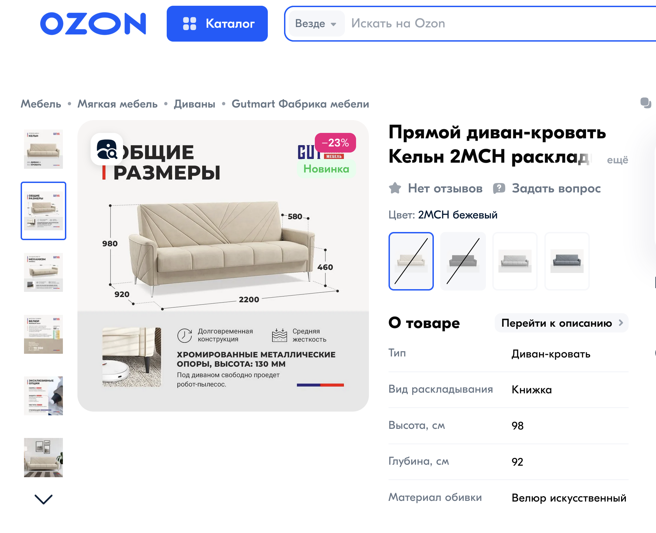
Task: Choose the dark gray sofa color
Action: click(567, 261)
